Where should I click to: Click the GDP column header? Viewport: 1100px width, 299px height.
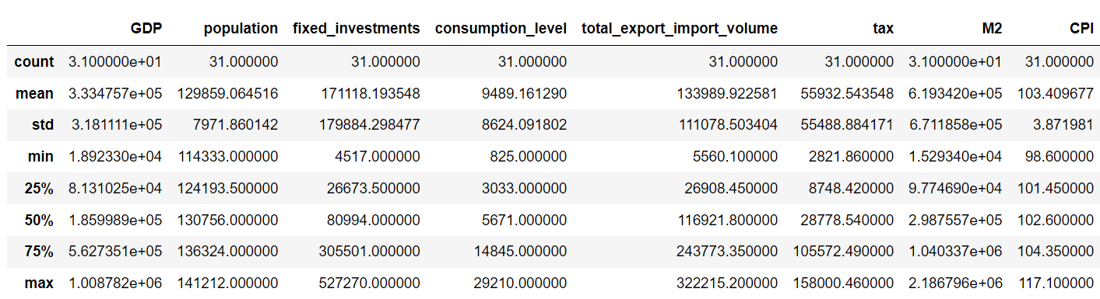[x=147, y=29]
